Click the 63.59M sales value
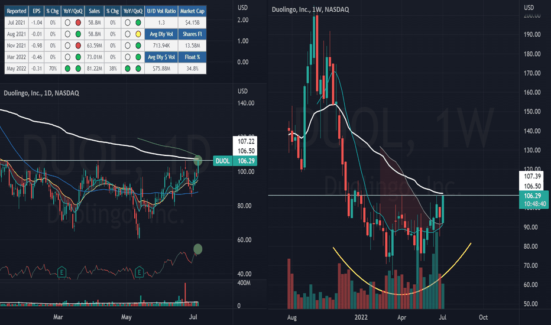 point(94,45)
